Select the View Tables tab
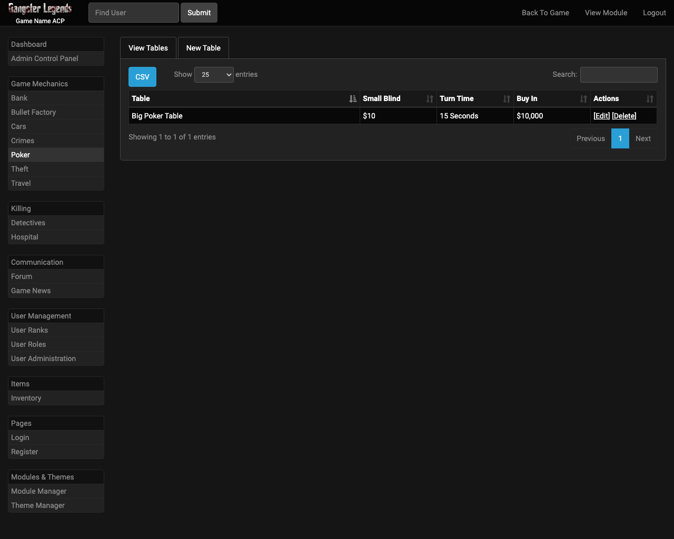The image size is (674, 539). coord(148,48)
